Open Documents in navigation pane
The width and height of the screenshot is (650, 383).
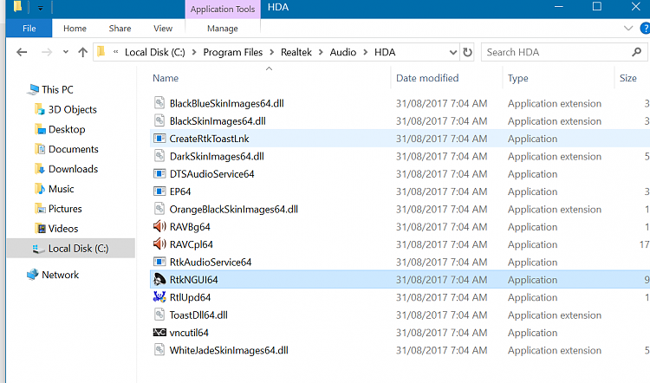74,149
